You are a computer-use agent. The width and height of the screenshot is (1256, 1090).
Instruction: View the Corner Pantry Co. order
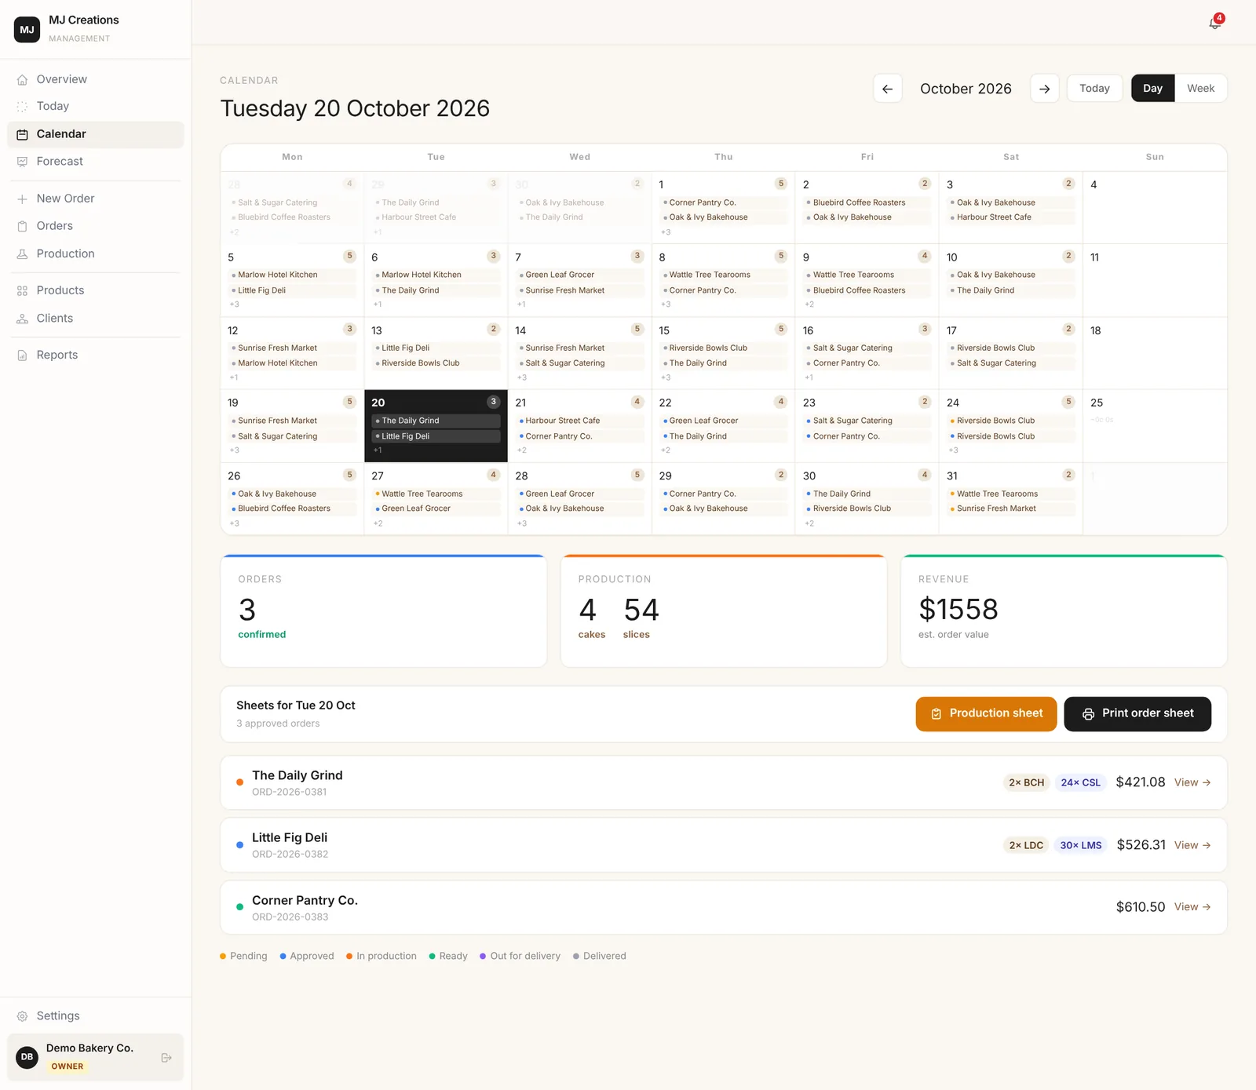point(1192,907)
